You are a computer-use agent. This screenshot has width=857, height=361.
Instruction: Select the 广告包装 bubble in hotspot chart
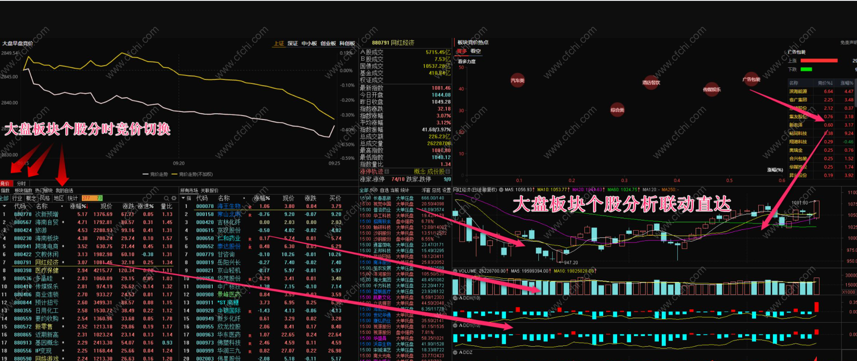tap(751, 79)
